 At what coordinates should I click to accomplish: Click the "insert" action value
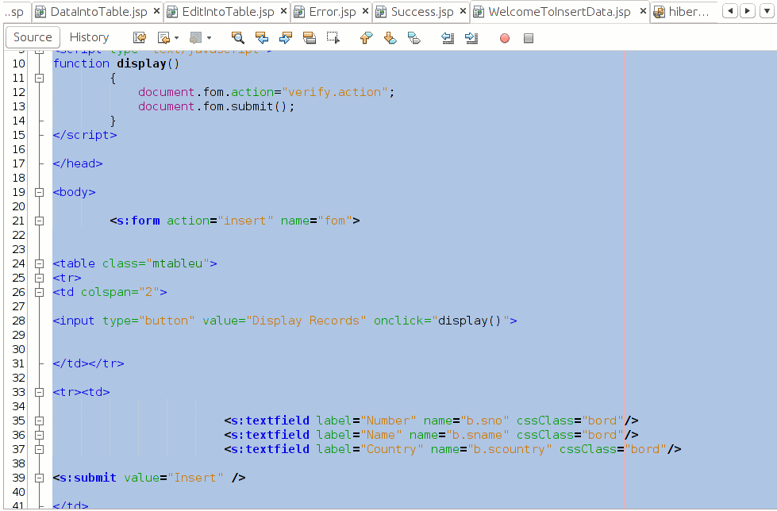245,221
